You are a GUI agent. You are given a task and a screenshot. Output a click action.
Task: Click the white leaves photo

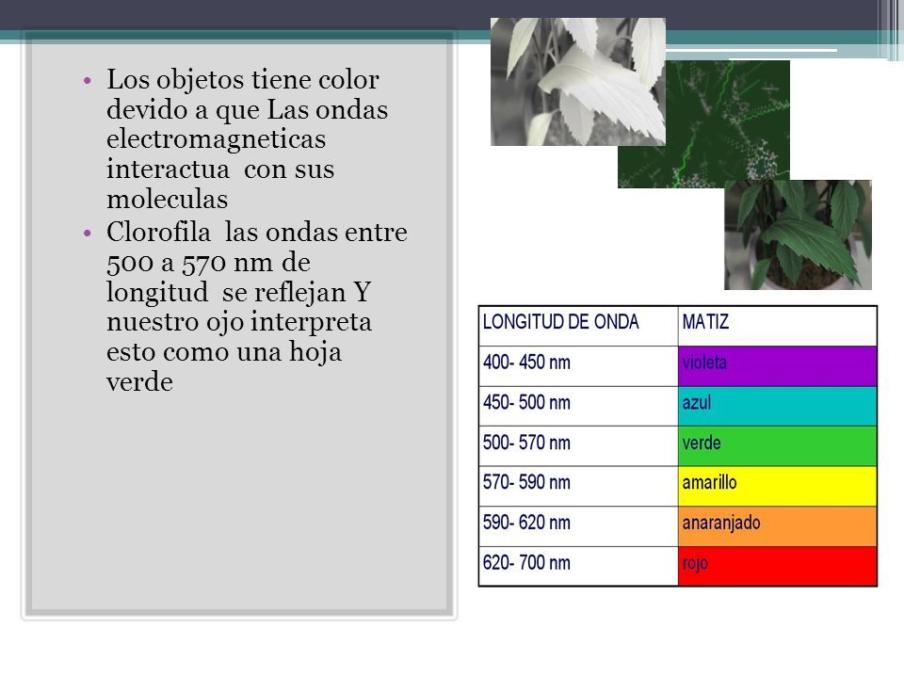pos(577,81)
